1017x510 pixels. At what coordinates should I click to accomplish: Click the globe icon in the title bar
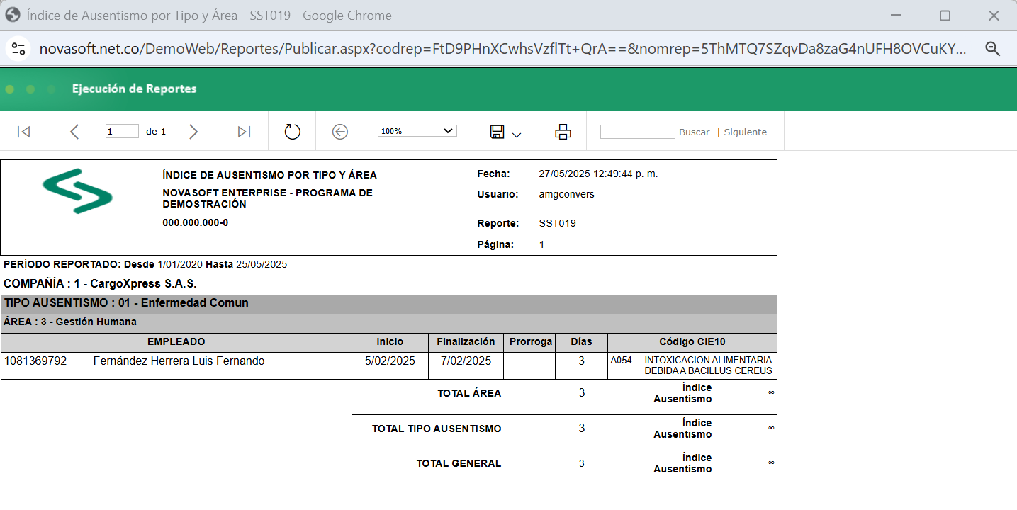point(12,15)
